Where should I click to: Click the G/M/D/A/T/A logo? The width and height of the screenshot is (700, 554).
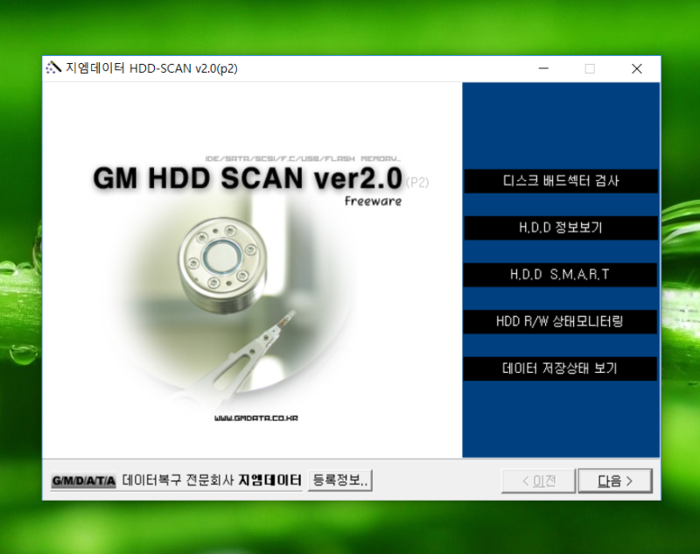pos(83,480)
